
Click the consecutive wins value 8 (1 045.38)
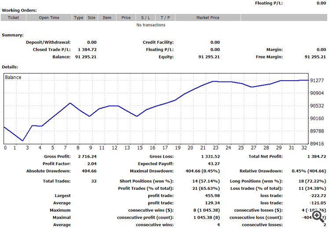click(207, 210)
